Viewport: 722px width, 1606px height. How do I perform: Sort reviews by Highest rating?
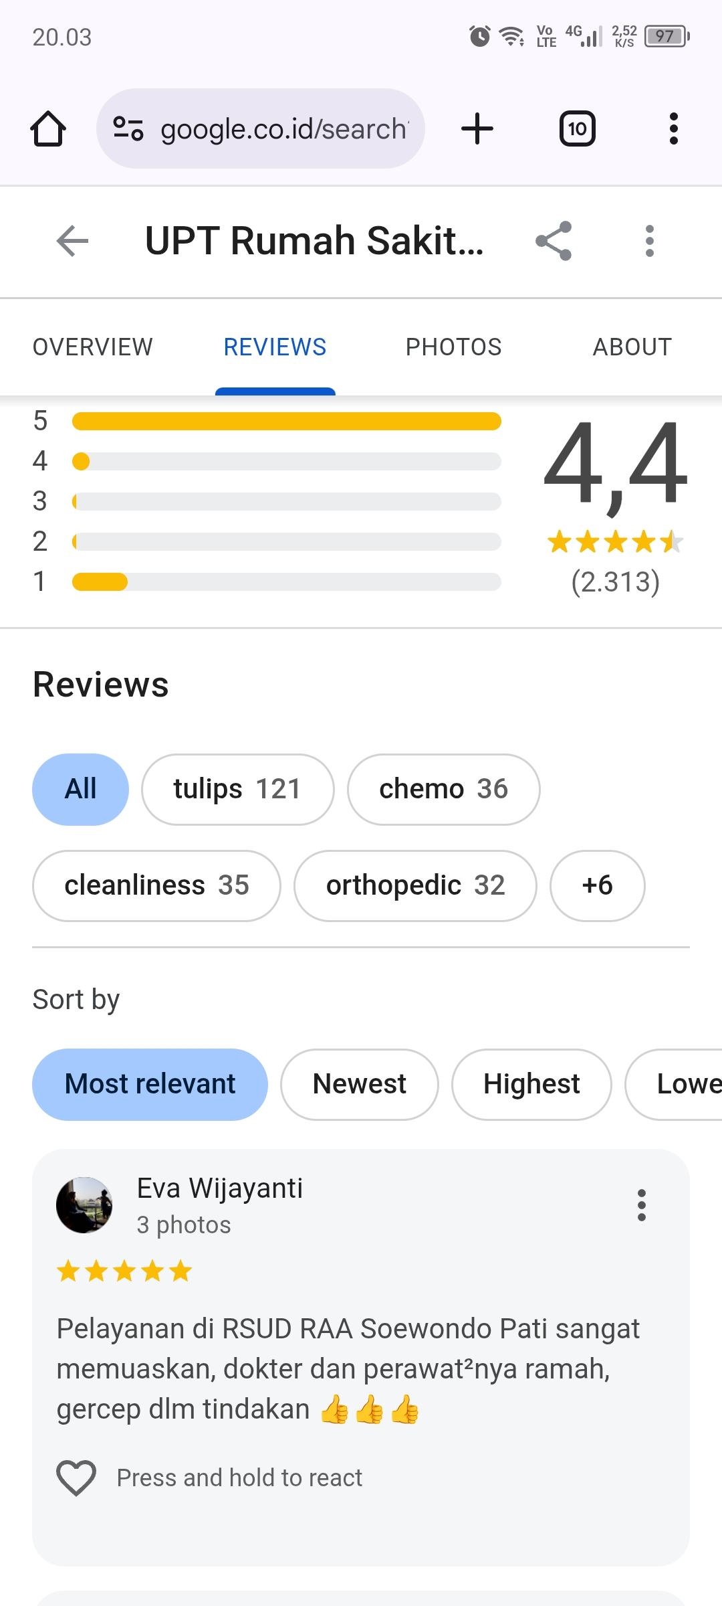click(531, 1084)
